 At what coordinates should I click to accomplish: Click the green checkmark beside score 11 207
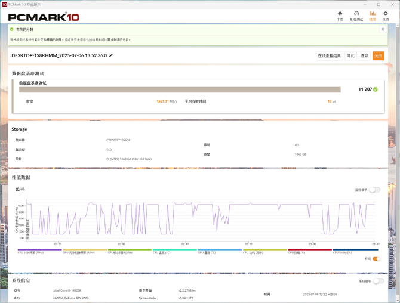click(x=376, y=89)
